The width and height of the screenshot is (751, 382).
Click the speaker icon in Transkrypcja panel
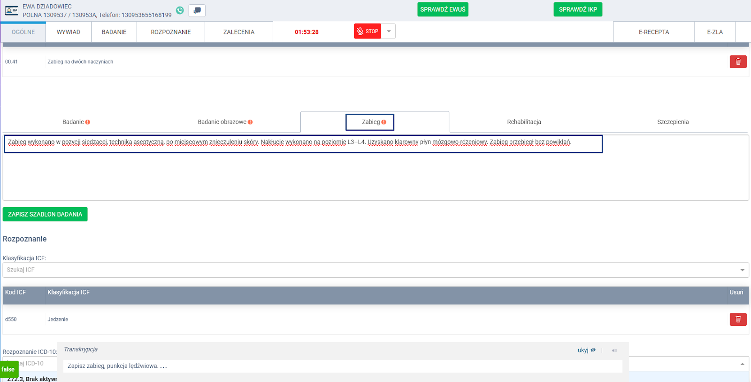pyautogui.click(x=614, y=351)
